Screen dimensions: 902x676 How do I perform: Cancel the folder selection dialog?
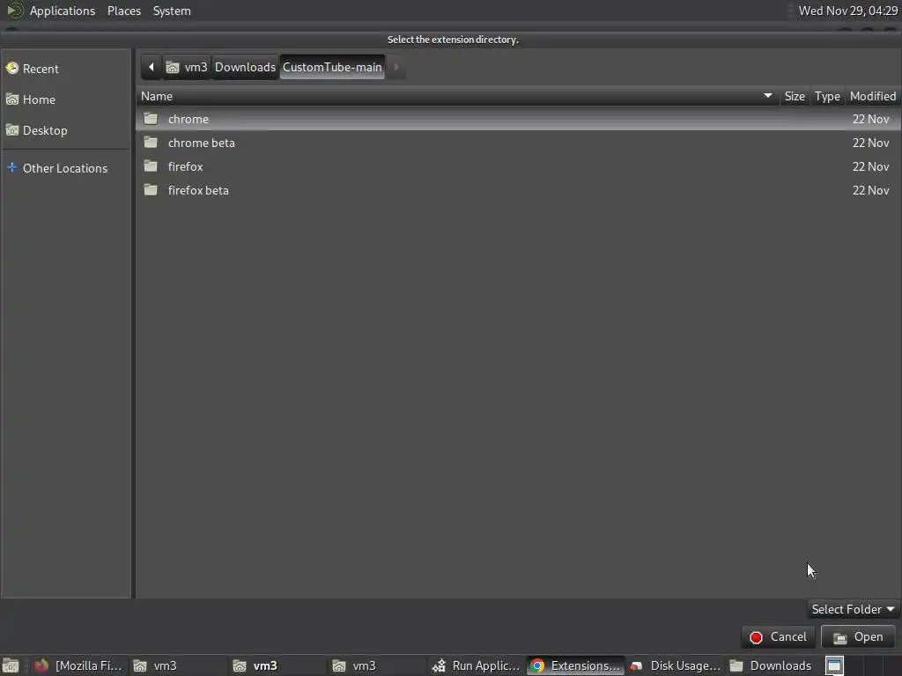(x=779, y=637)
